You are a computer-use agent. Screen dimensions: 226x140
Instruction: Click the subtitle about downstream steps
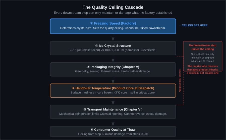click(113, 13)
